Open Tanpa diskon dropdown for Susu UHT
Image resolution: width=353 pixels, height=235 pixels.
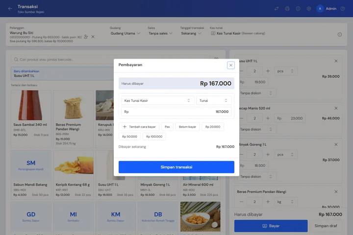pyautogui.click(x=256, y=93)
